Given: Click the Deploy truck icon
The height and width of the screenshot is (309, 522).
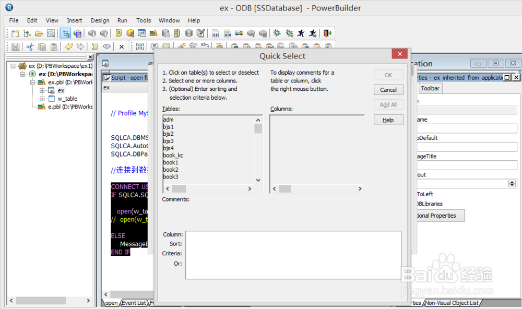Looking at the screenshot, I should tap(239, 33).
